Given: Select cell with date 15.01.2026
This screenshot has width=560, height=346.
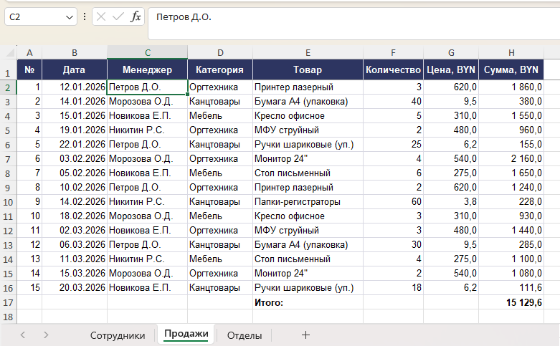Looking at the screenshot, I should click(75, 115).
